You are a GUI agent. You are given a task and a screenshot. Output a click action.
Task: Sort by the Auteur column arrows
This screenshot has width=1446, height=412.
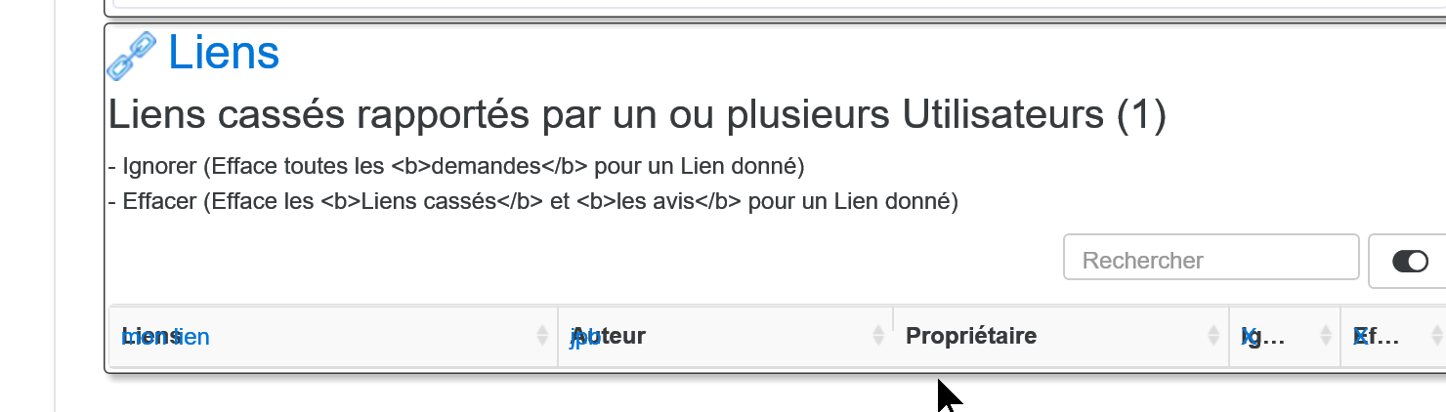point(878,336)
